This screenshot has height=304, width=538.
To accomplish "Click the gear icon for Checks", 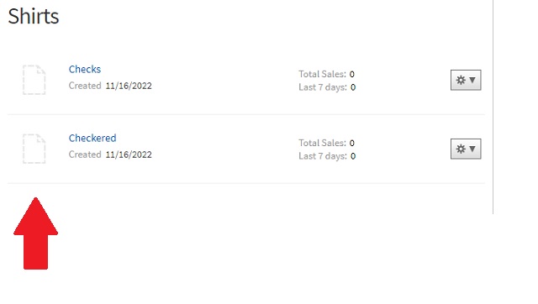I will click(x=461, y=80).
